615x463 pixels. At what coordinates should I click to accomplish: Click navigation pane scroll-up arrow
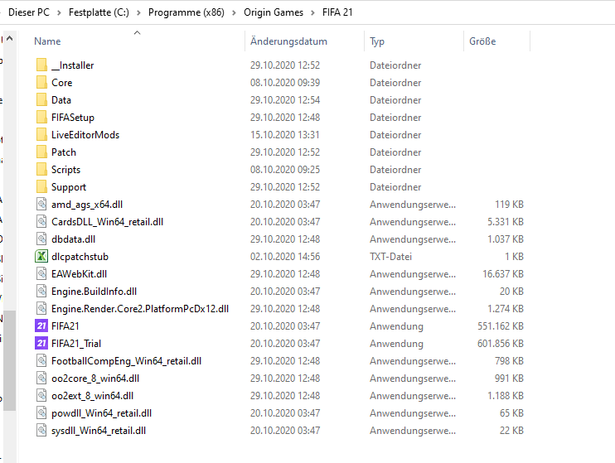click(10, 38)
